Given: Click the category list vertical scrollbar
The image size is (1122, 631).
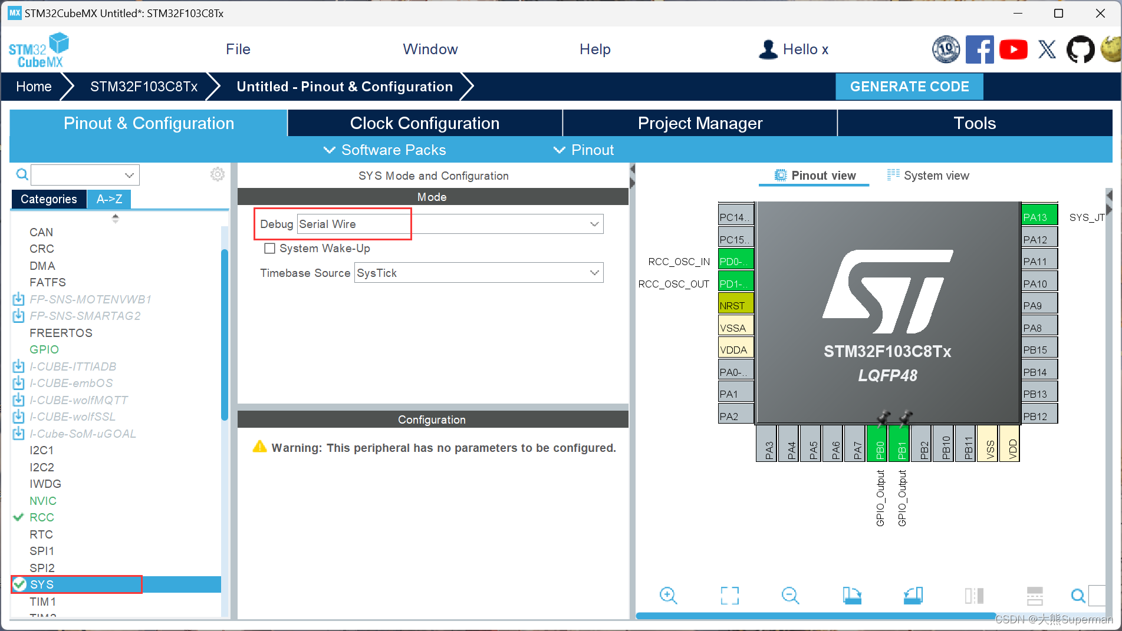Looking at the screenshot, I should pyautogui.click(x=225, y=335).
